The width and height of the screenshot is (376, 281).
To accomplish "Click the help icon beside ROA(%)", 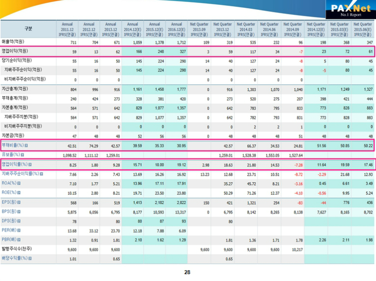I will [x=19, y=183].
